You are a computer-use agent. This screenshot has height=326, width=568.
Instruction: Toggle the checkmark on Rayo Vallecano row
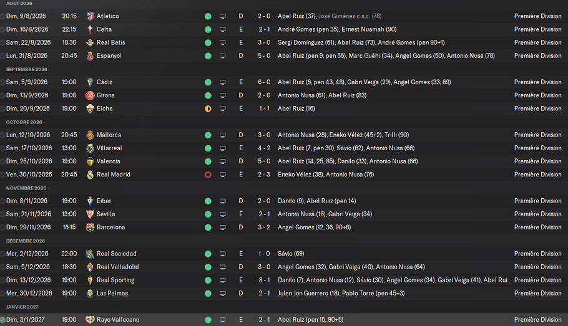click(2, 320)
